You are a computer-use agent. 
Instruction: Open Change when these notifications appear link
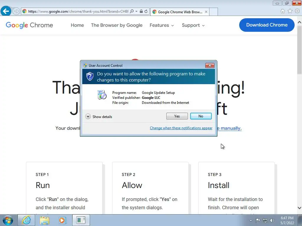[181, 128]
